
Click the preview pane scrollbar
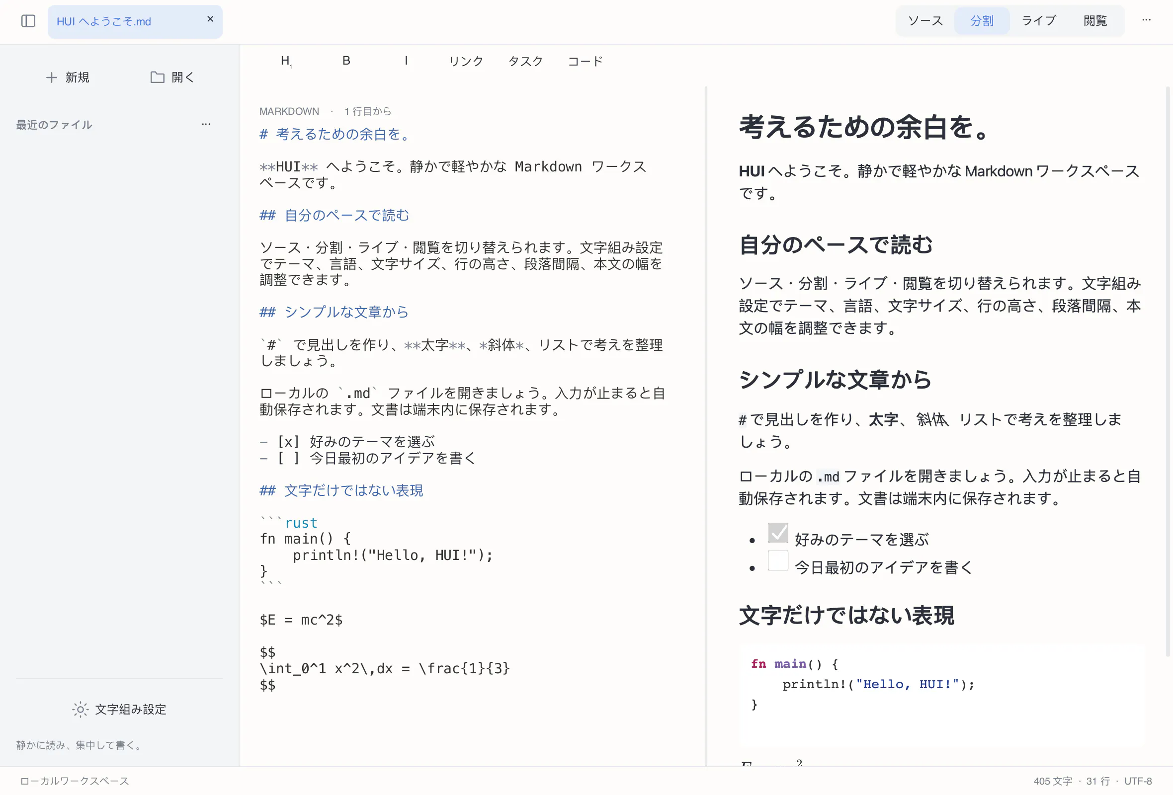(1168, 371)
